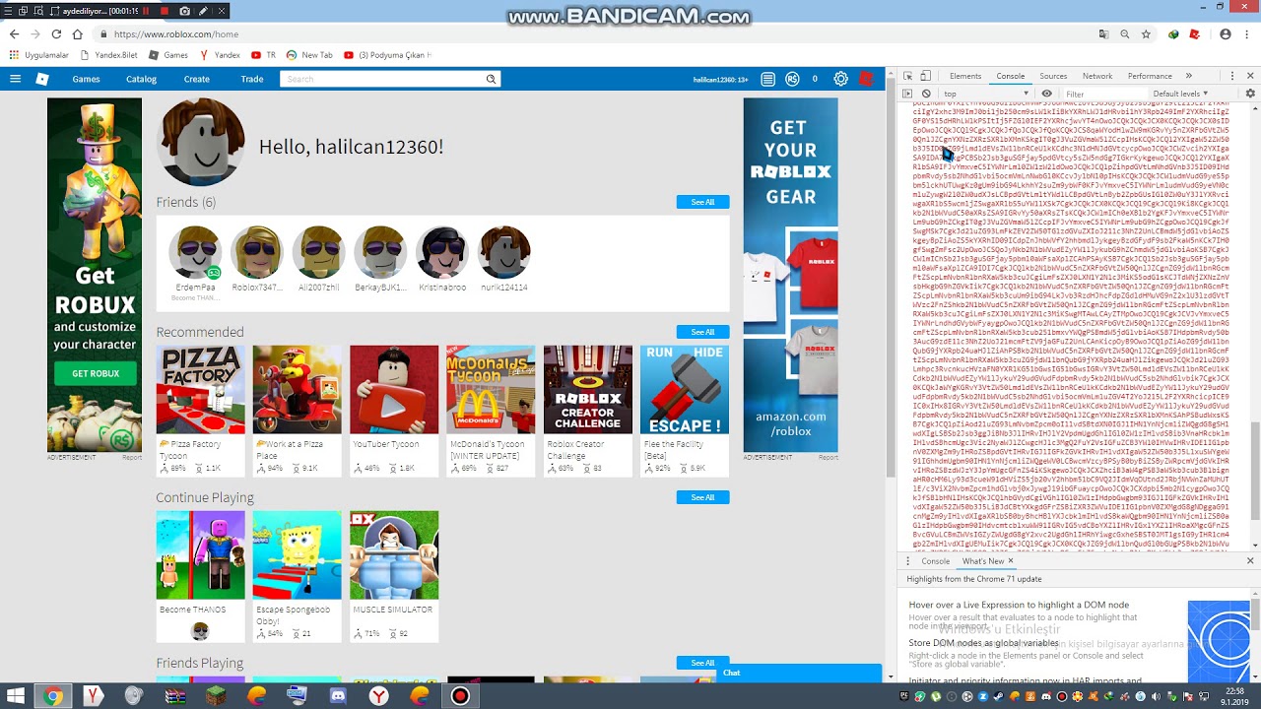Open the Uygulamalar apps bookmark
This screenshot has height=709, width=1261.
[x=39, y=55]
